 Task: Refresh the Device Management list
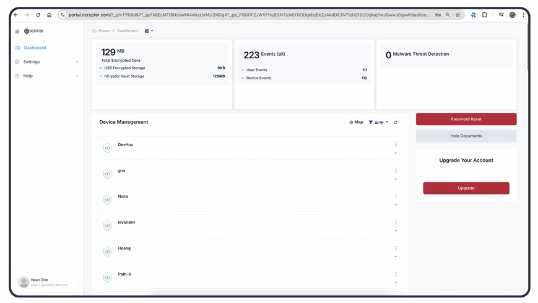point(396,122)
